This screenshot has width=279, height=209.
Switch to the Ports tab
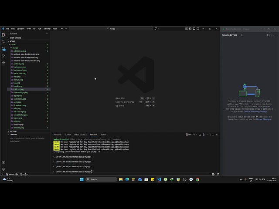(x=103, y=135)
